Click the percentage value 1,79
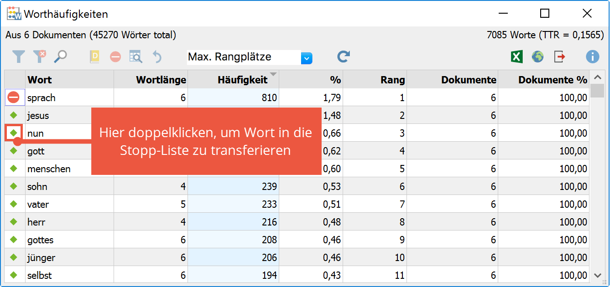The height and width of the screenshot is (287, 610). tap(332, 97)
